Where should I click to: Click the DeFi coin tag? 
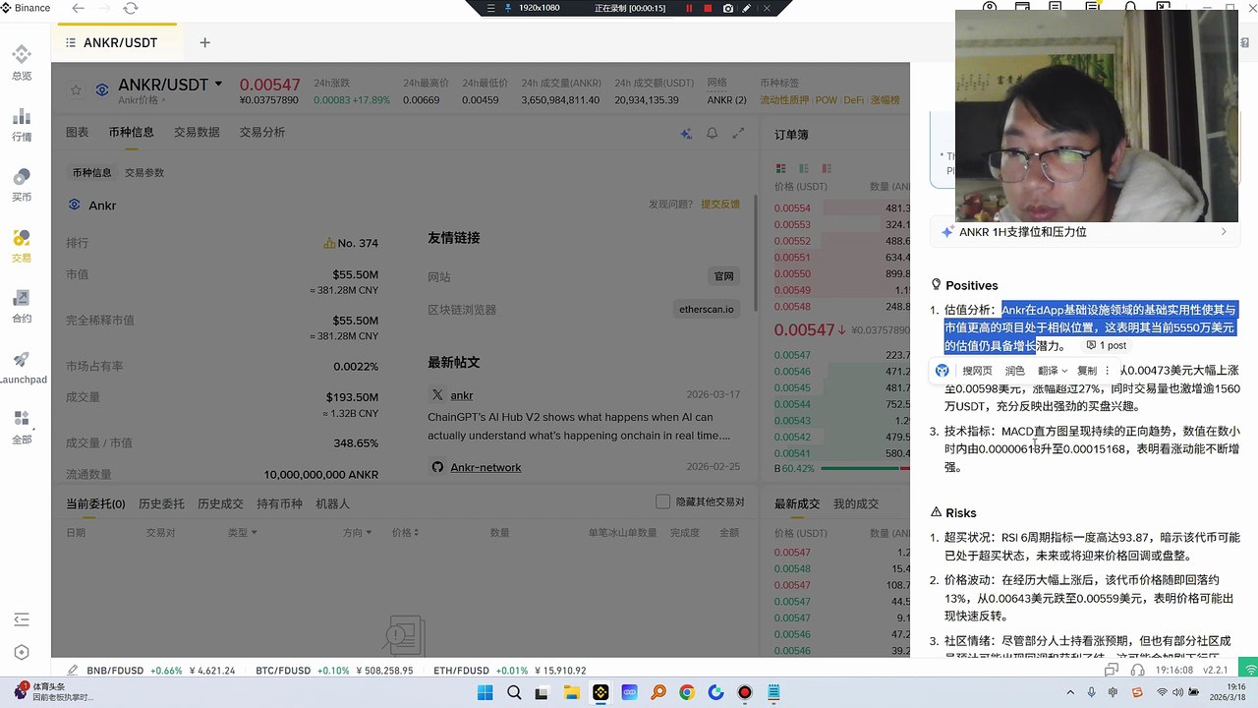[x=854, y=100]
